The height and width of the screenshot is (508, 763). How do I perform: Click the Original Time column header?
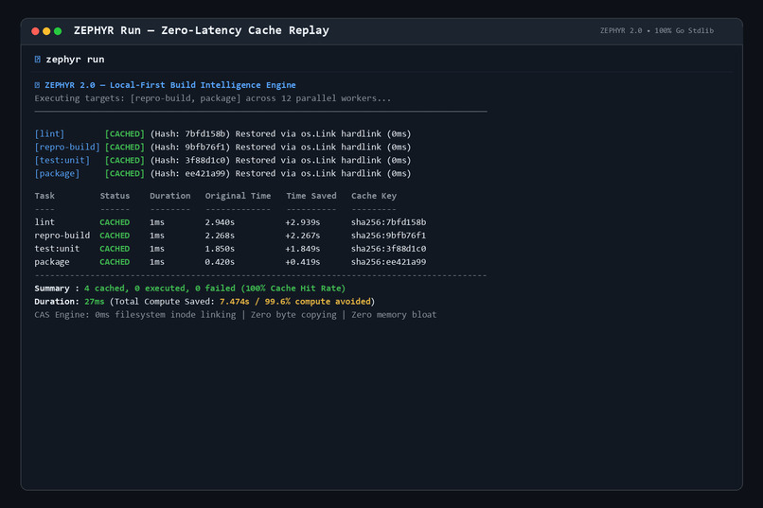point(238,196)
